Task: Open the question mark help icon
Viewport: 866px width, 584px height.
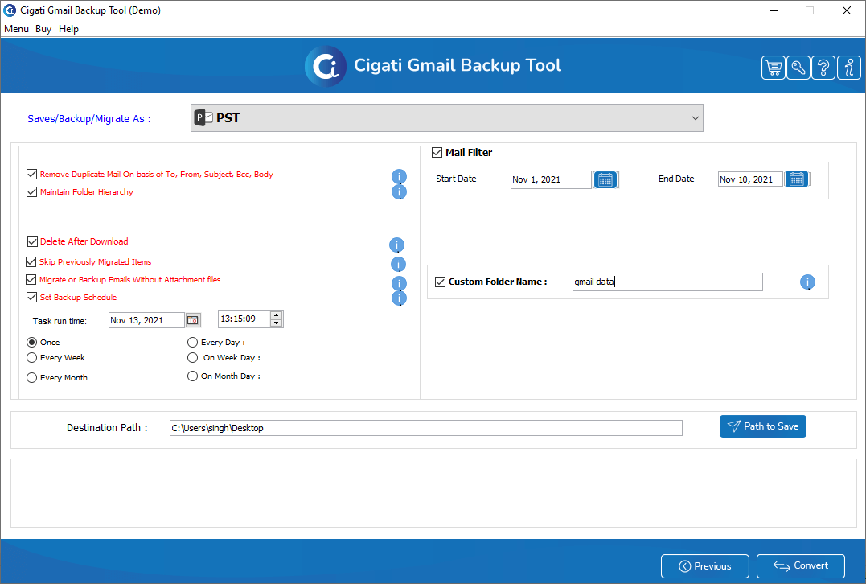Action: coord(823,68)
